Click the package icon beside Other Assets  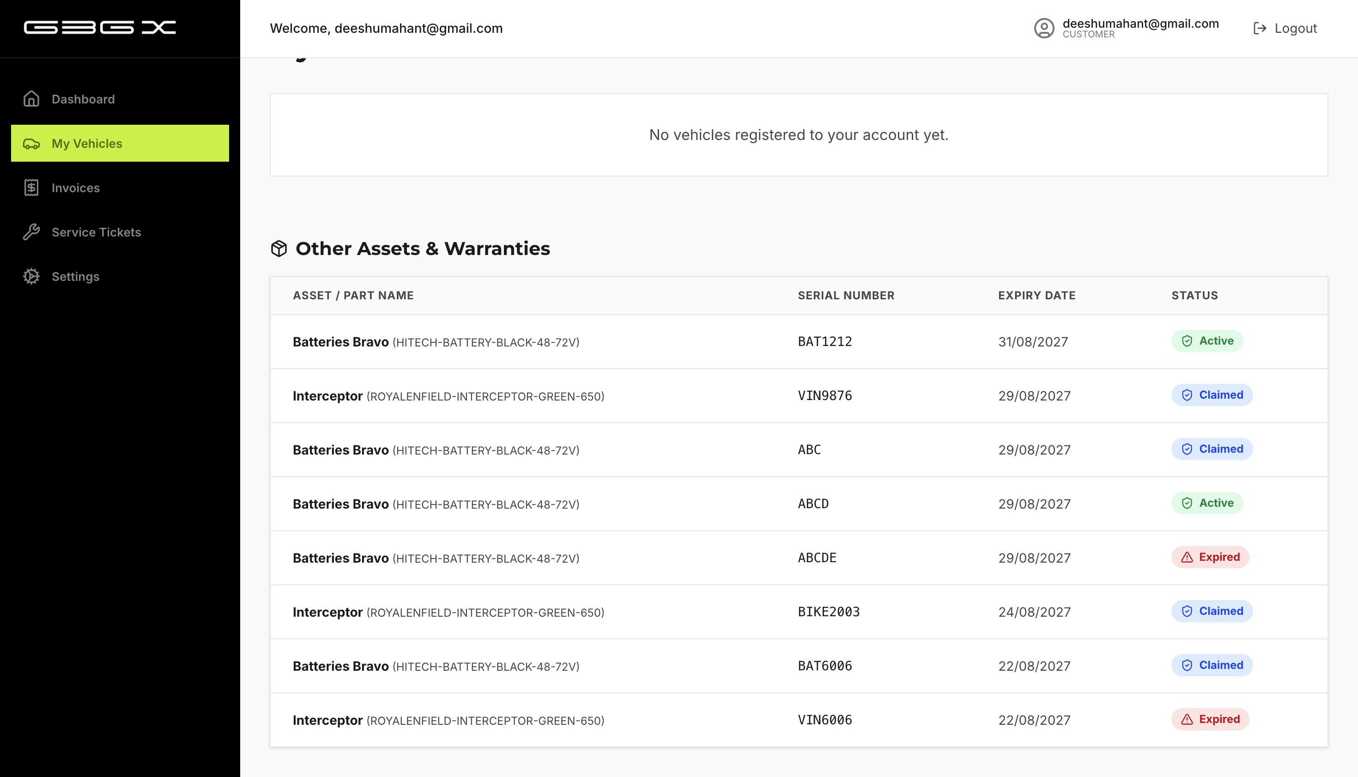click(279, 249)
